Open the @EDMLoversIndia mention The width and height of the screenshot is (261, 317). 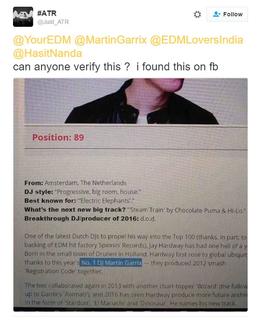[196, 40]
